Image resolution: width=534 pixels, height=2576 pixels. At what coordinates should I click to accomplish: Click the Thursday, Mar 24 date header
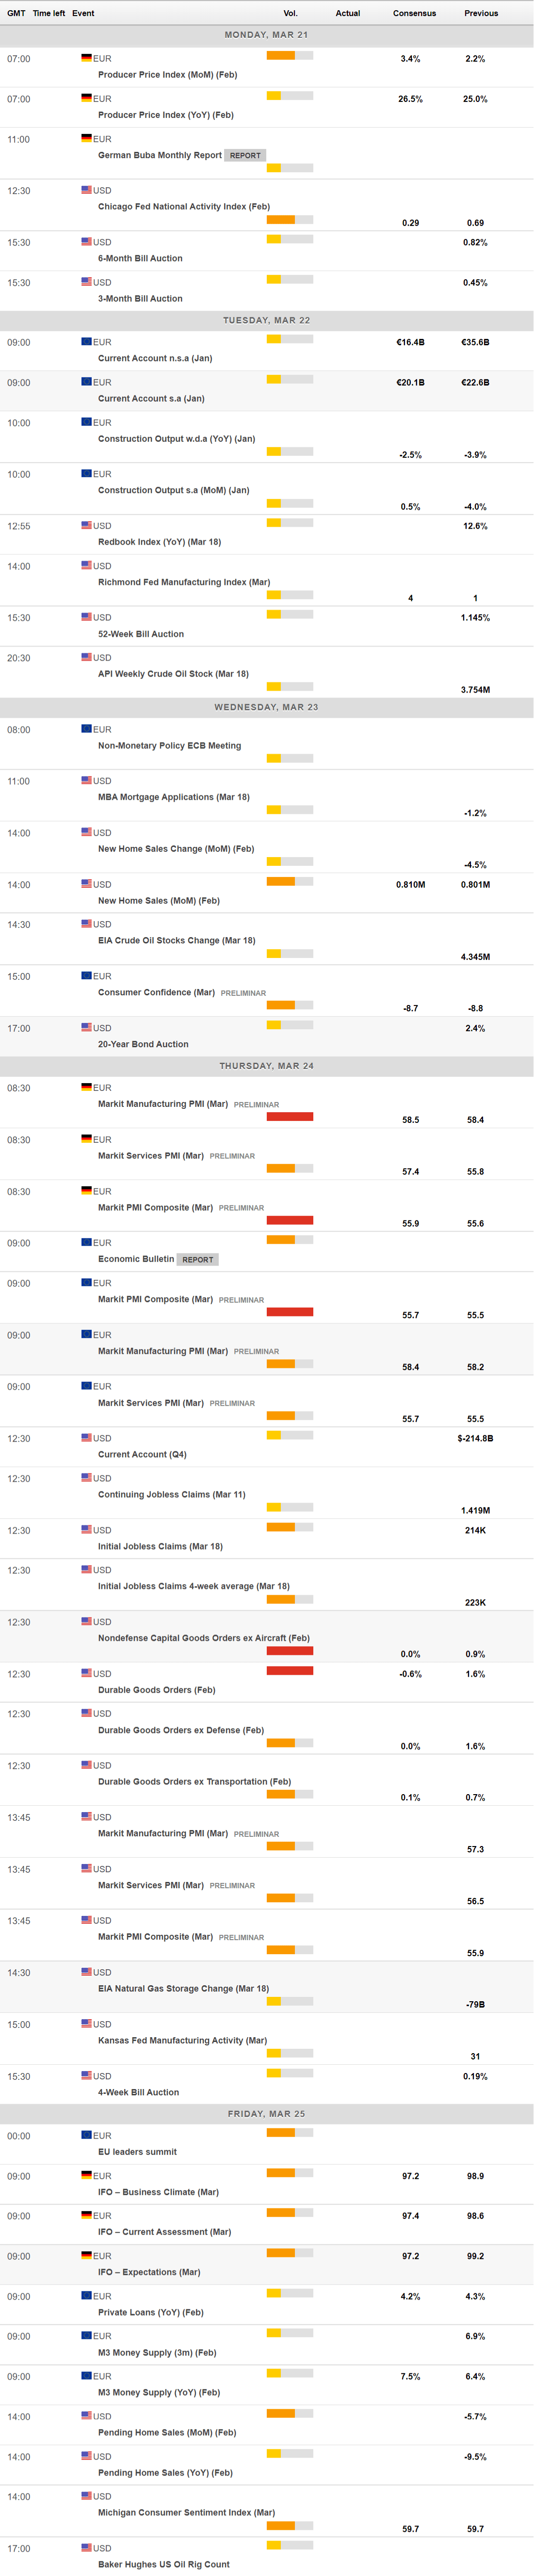tap(266, 1066)
